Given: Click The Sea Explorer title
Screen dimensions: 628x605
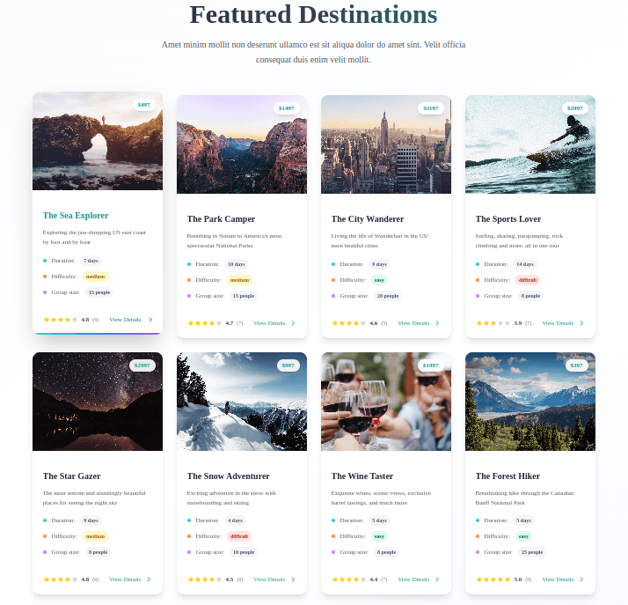Looking at the screenshot, I should 76,215.
